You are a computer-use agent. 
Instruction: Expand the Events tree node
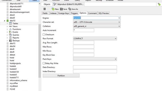(x=7, y=32)
